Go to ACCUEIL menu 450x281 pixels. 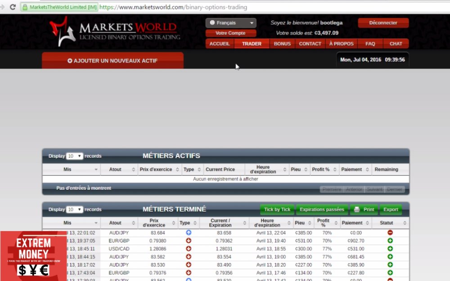[x=220, y=44]
